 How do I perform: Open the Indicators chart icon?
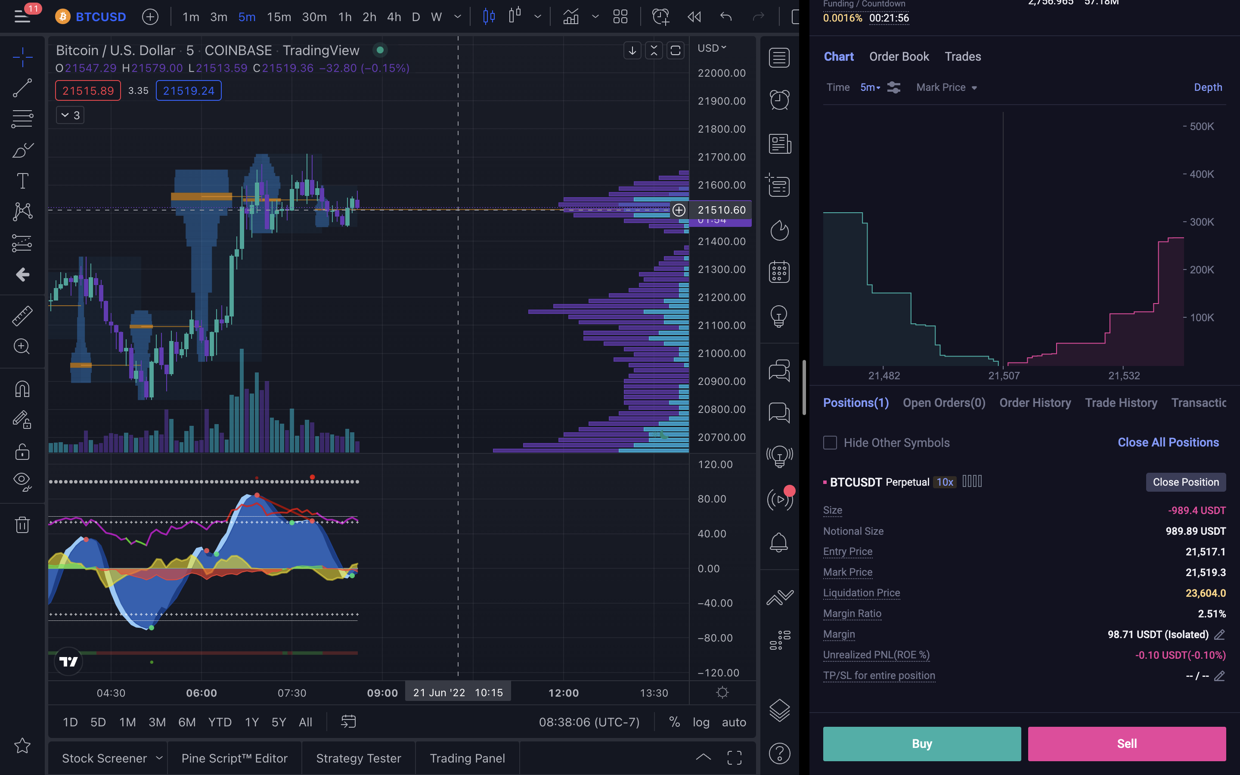coord(571,17)
